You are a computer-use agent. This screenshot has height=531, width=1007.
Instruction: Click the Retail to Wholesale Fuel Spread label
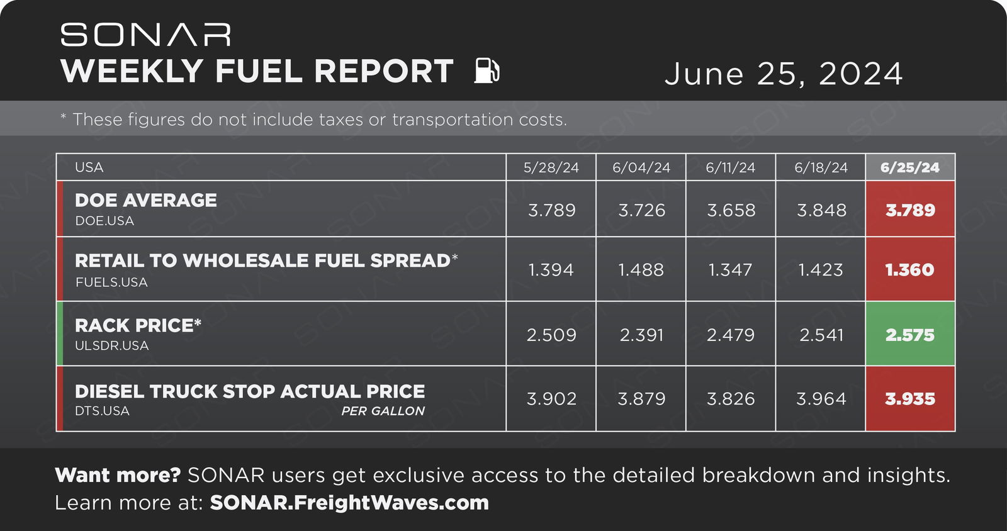[266, 260]
